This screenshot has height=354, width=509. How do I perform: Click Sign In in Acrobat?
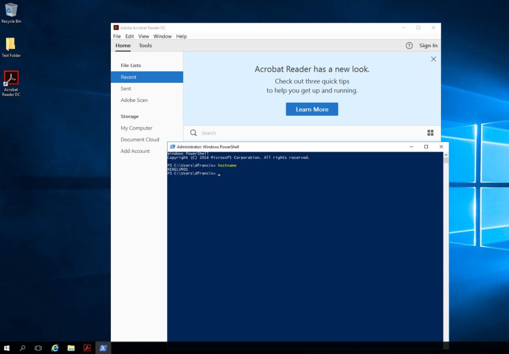[x=428, y=45]
